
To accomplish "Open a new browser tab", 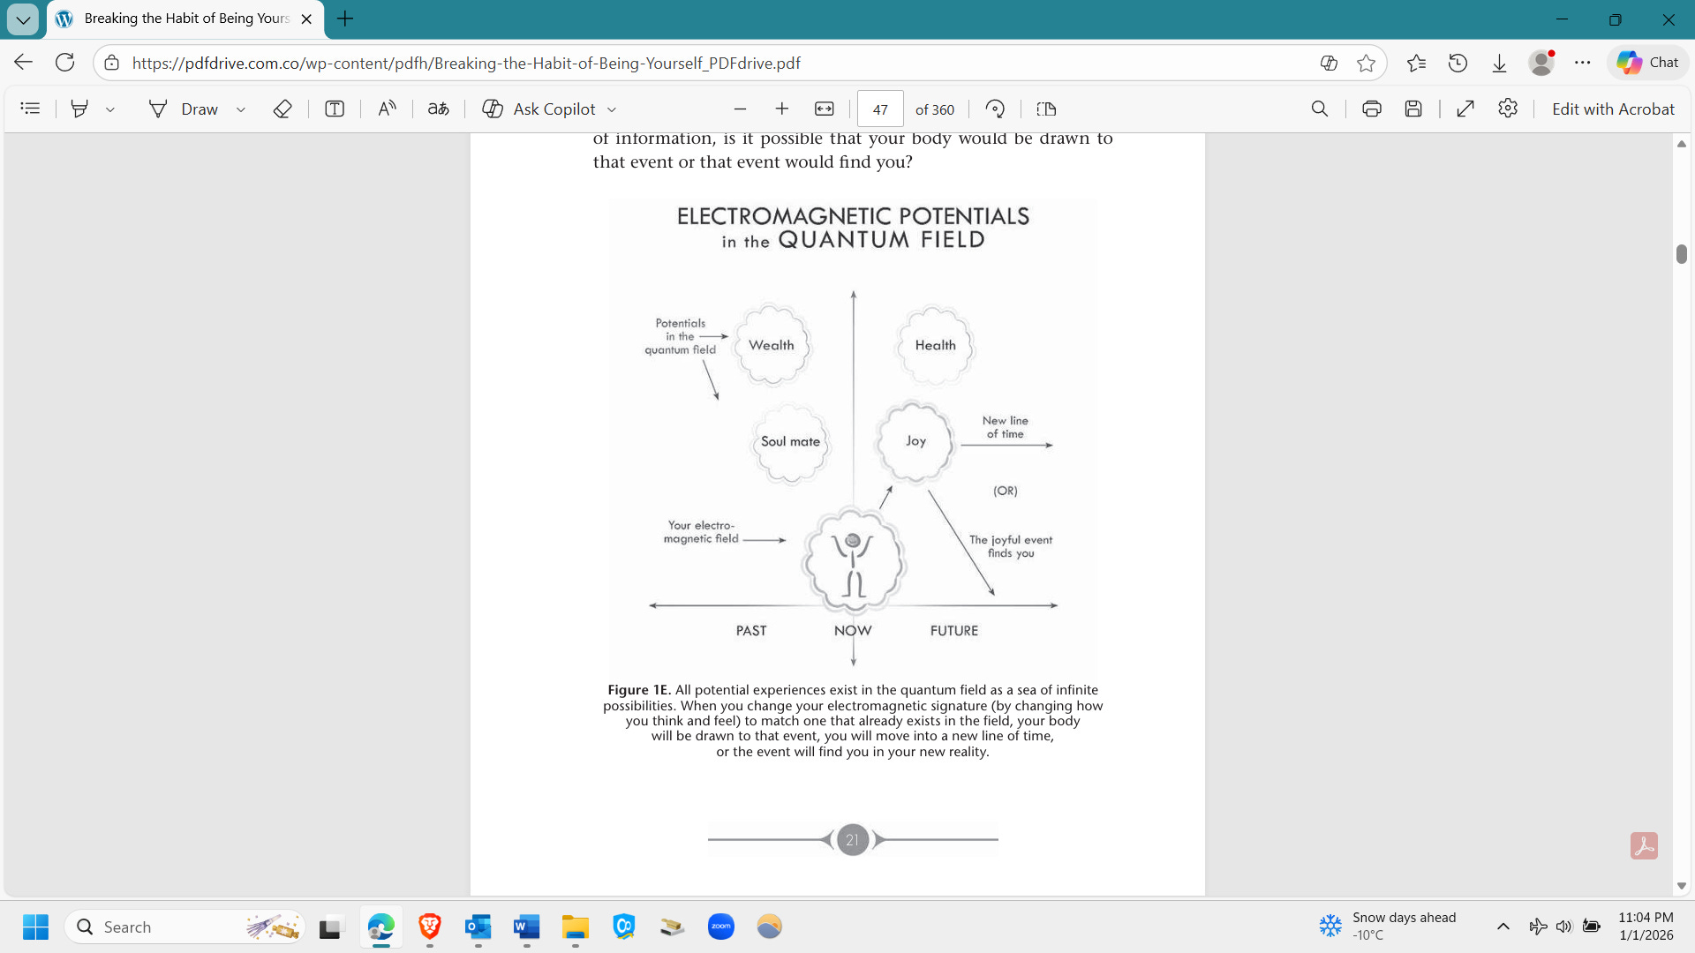I will point(345,19).
